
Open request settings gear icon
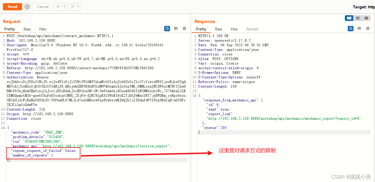(27, 7)
